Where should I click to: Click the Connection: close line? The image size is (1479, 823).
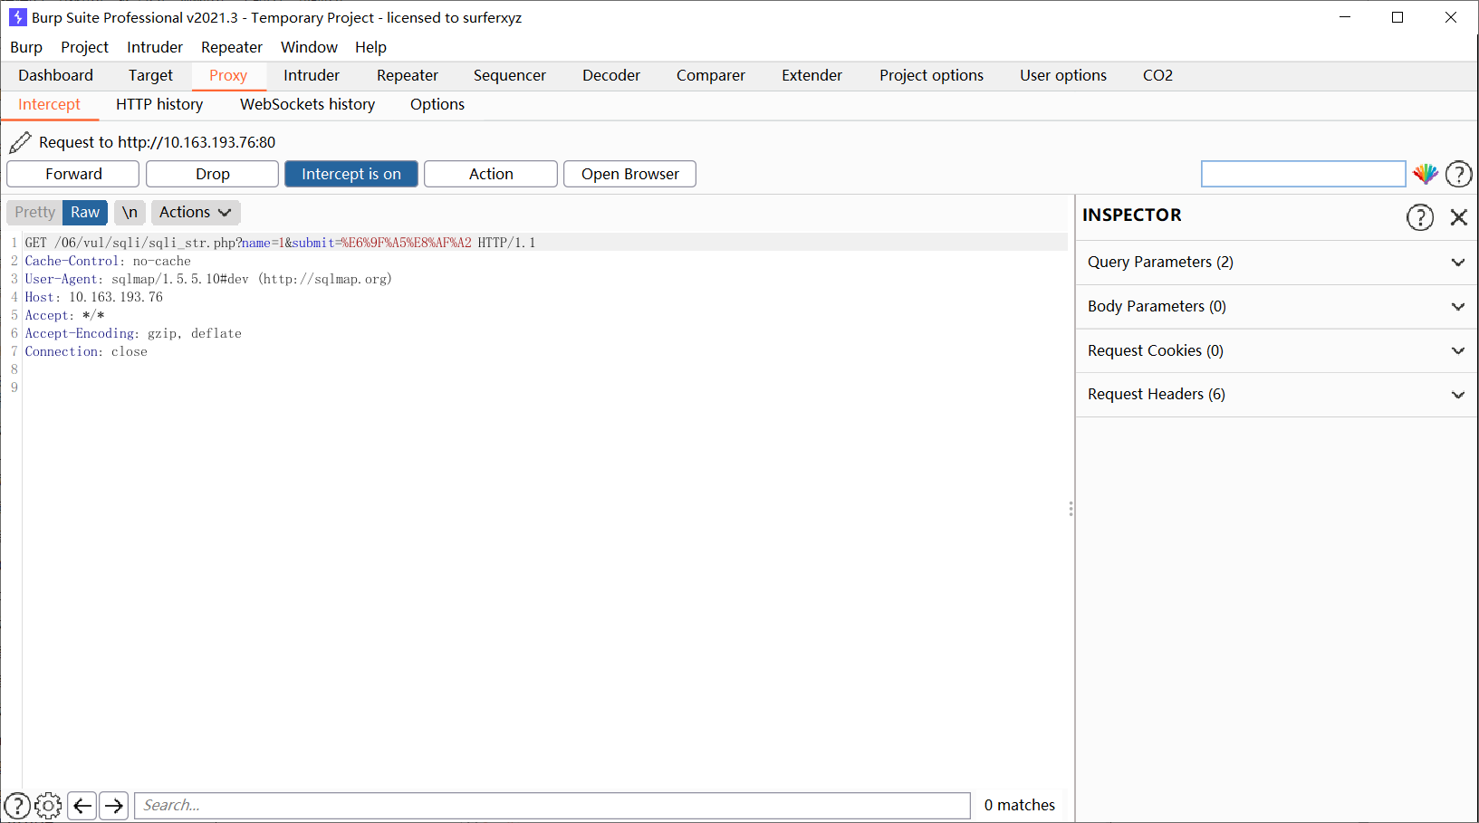(x=86, y=351)
